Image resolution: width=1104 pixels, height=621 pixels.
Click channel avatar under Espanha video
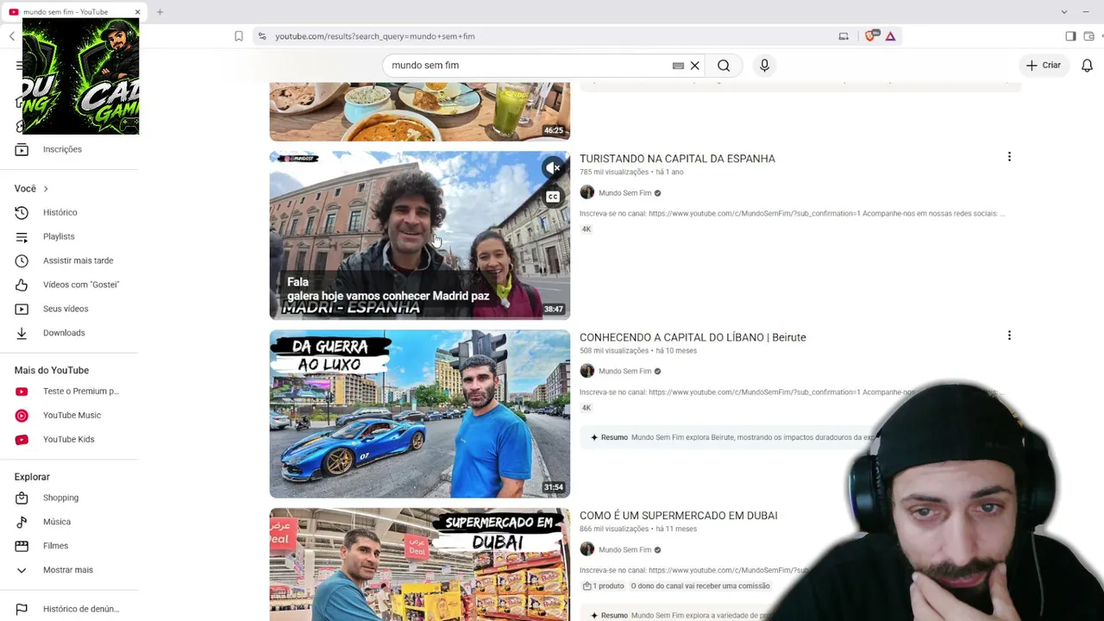click(587, 192)
